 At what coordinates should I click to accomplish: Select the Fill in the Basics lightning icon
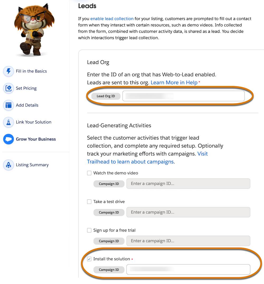pyautogui.click(x=8, y=71)
